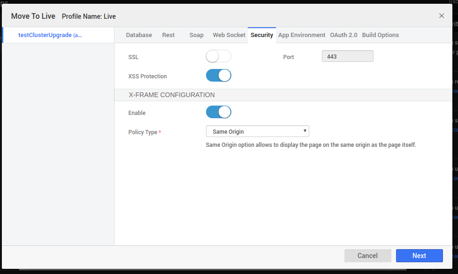Click the Next button

point(419,256)
